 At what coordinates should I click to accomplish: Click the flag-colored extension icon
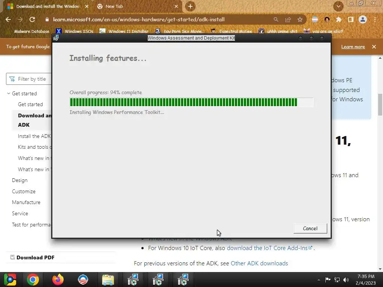(x=315, y=19)
